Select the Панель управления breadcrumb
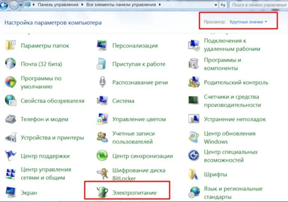The width and height of the screenshot is (288, 202). (x=58, y=4)
